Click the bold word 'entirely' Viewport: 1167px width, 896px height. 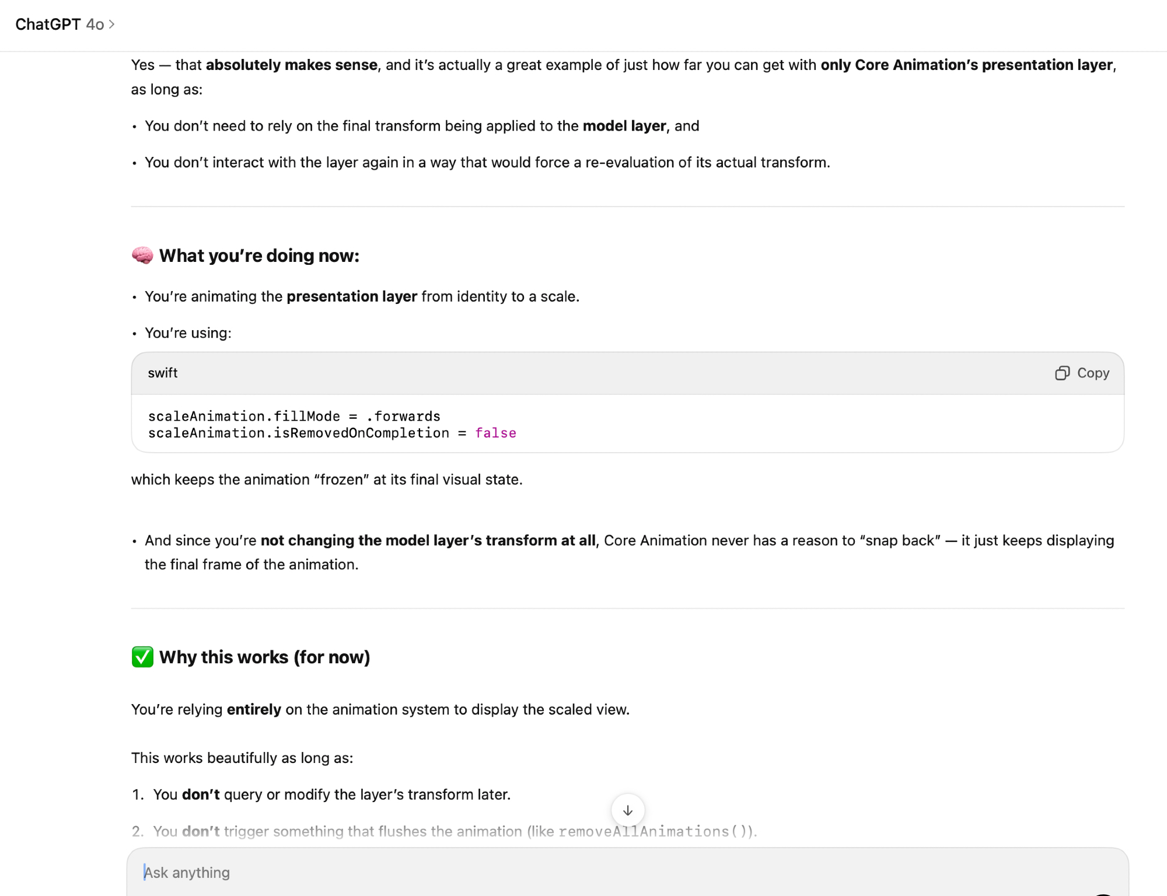click(254, 709)
